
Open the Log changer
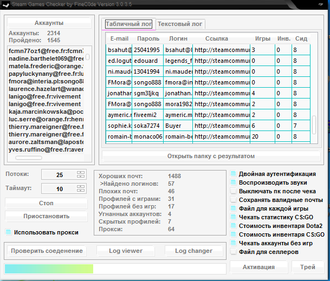194,251
